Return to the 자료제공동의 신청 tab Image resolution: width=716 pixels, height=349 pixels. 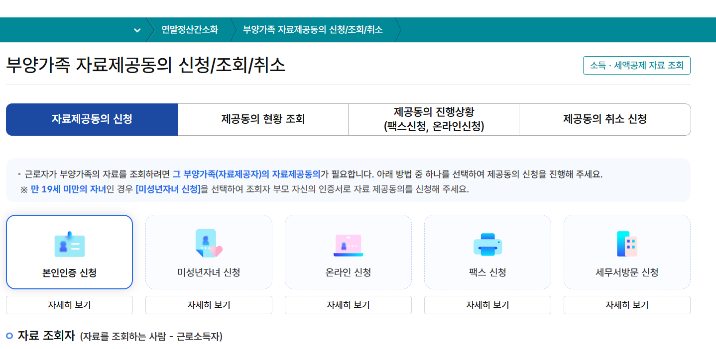click(x=92, y=119)
